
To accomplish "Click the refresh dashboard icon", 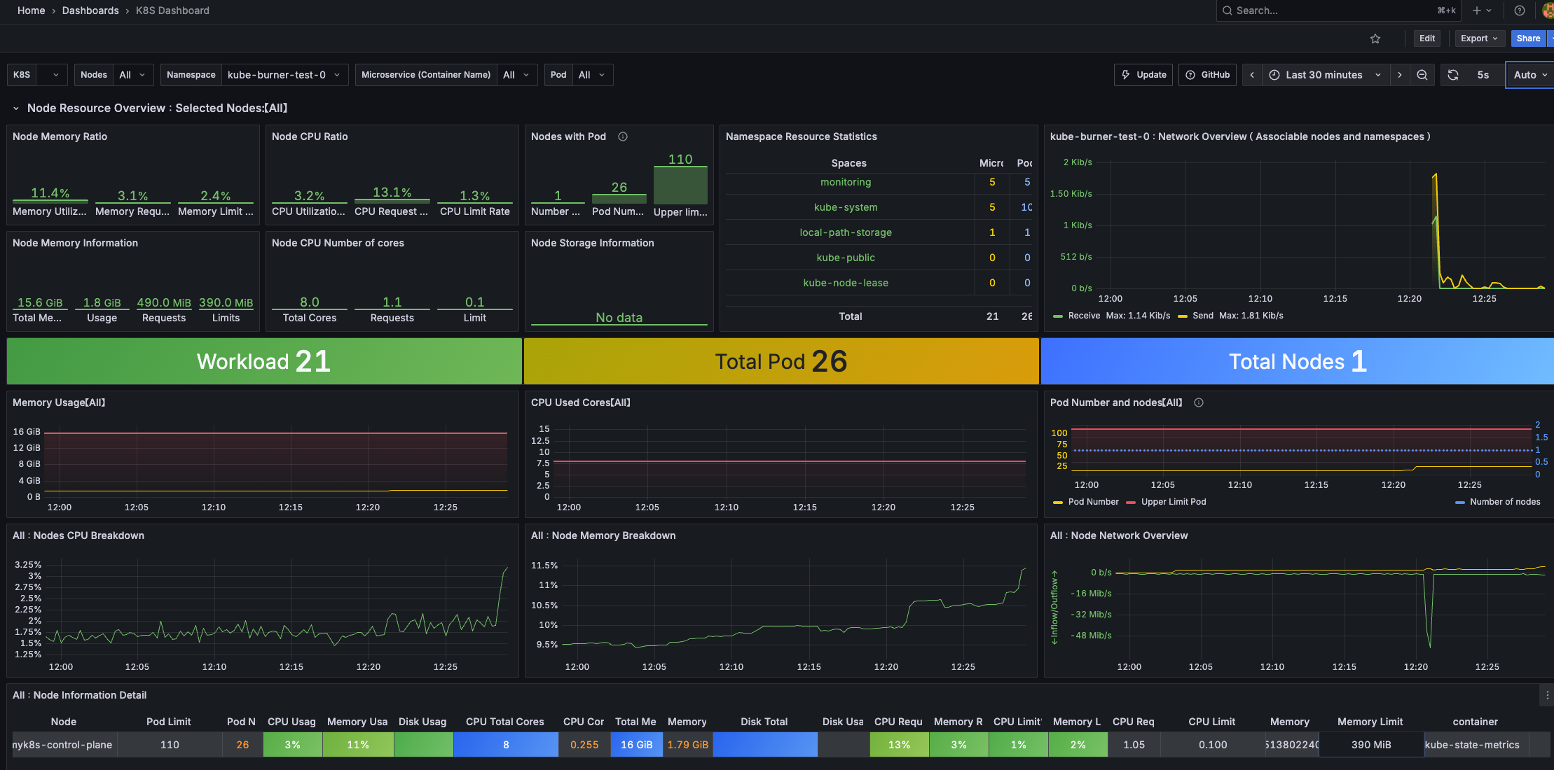I will pos(1453,75).
